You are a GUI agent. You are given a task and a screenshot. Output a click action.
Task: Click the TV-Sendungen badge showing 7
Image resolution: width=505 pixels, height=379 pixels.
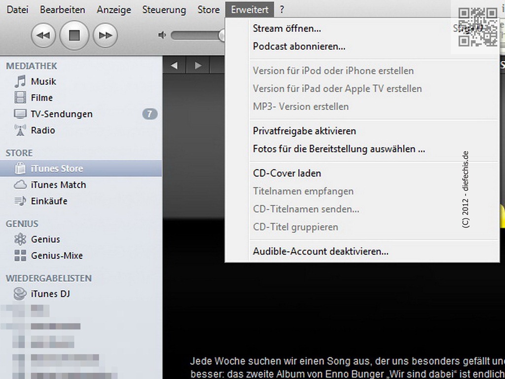click(x=150, y=114)
